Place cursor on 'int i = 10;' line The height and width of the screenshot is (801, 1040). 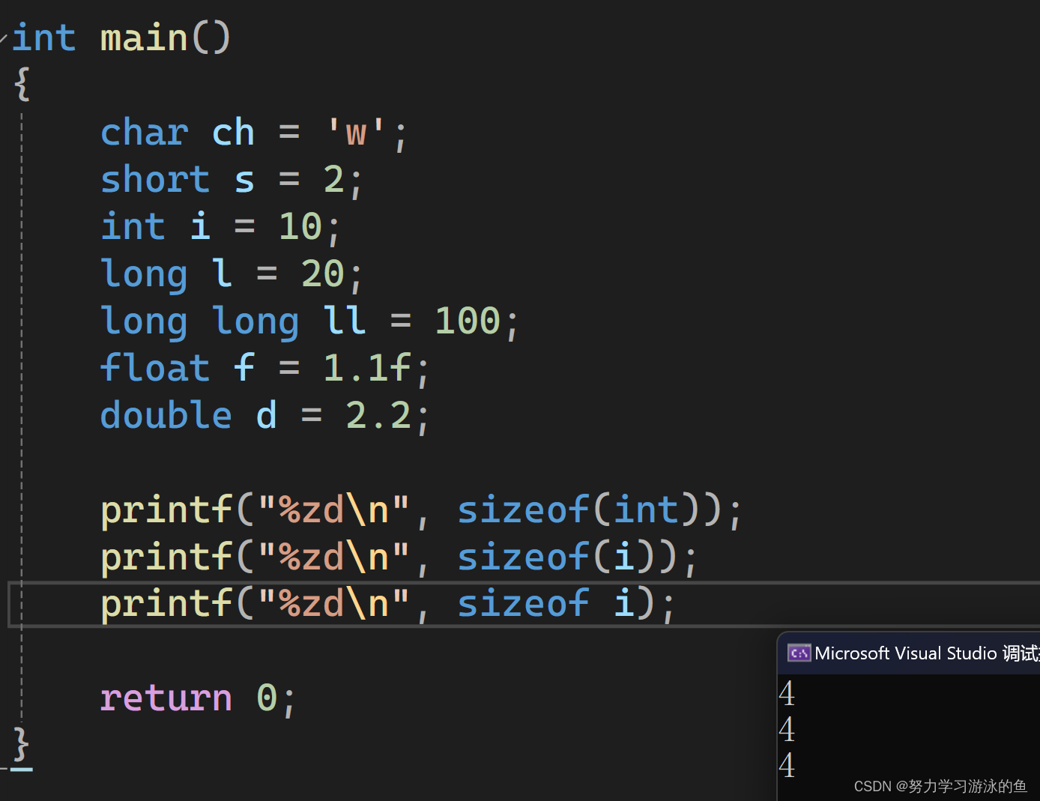point(220,227)
